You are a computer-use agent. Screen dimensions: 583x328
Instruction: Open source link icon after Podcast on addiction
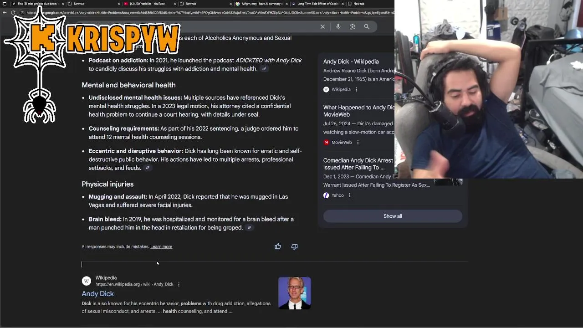coord(264,69)
